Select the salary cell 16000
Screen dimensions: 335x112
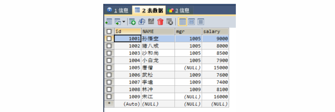[x=215, y=97]
